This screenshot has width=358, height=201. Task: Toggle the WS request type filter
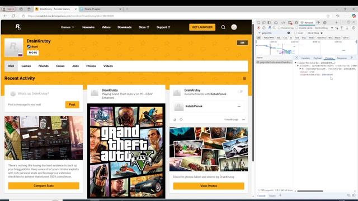pos(330,37)
